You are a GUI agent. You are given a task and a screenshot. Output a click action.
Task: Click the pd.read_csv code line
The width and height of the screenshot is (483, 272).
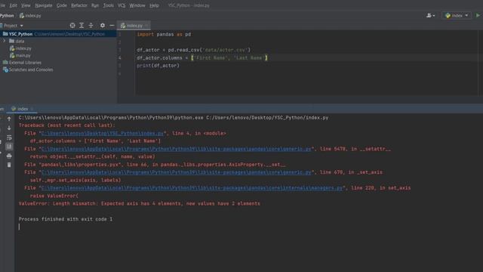(194, 50)
